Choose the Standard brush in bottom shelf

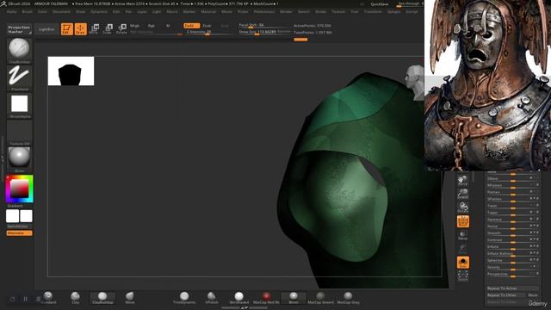click(48, 297)
